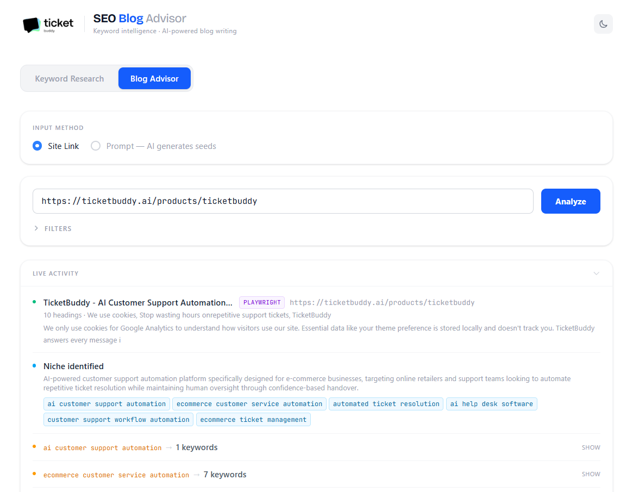Toggle dark mode with the moon icon

click(603, 24)
